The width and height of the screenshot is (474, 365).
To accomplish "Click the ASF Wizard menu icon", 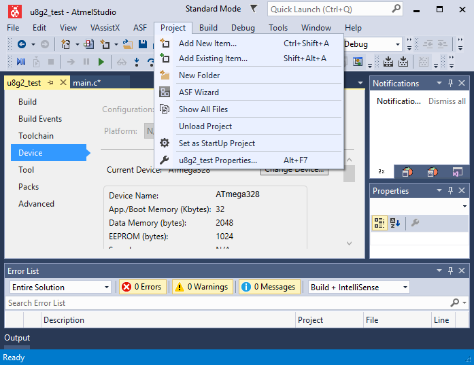I will [x=165, y=92].
